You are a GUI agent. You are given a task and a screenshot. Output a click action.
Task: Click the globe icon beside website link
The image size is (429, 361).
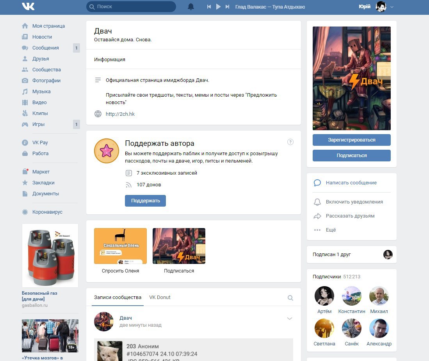(x=98, y=114)
